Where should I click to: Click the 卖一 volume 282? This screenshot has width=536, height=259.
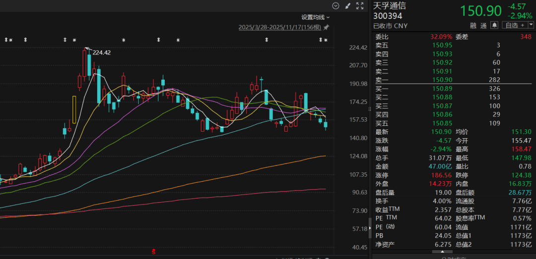(x=495, y=80)
